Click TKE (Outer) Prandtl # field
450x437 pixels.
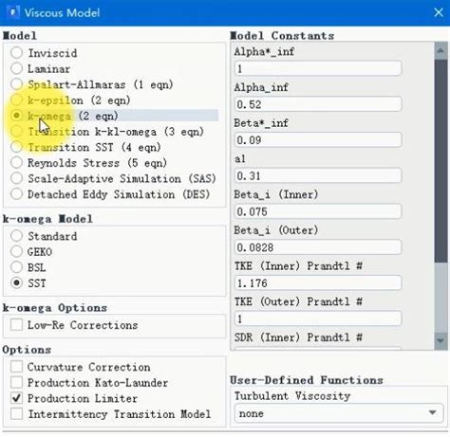(318, 319)
